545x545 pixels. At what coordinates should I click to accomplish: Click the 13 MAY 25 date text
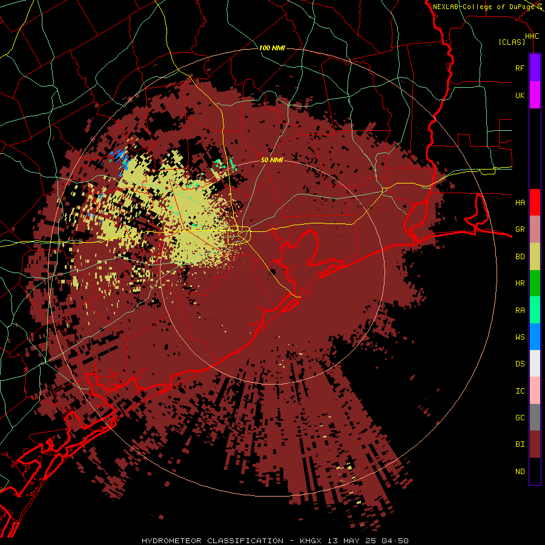coord(353,541)
